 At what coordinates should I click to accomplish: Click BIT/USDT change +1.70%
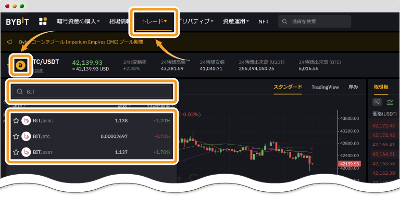pos(162,152)
